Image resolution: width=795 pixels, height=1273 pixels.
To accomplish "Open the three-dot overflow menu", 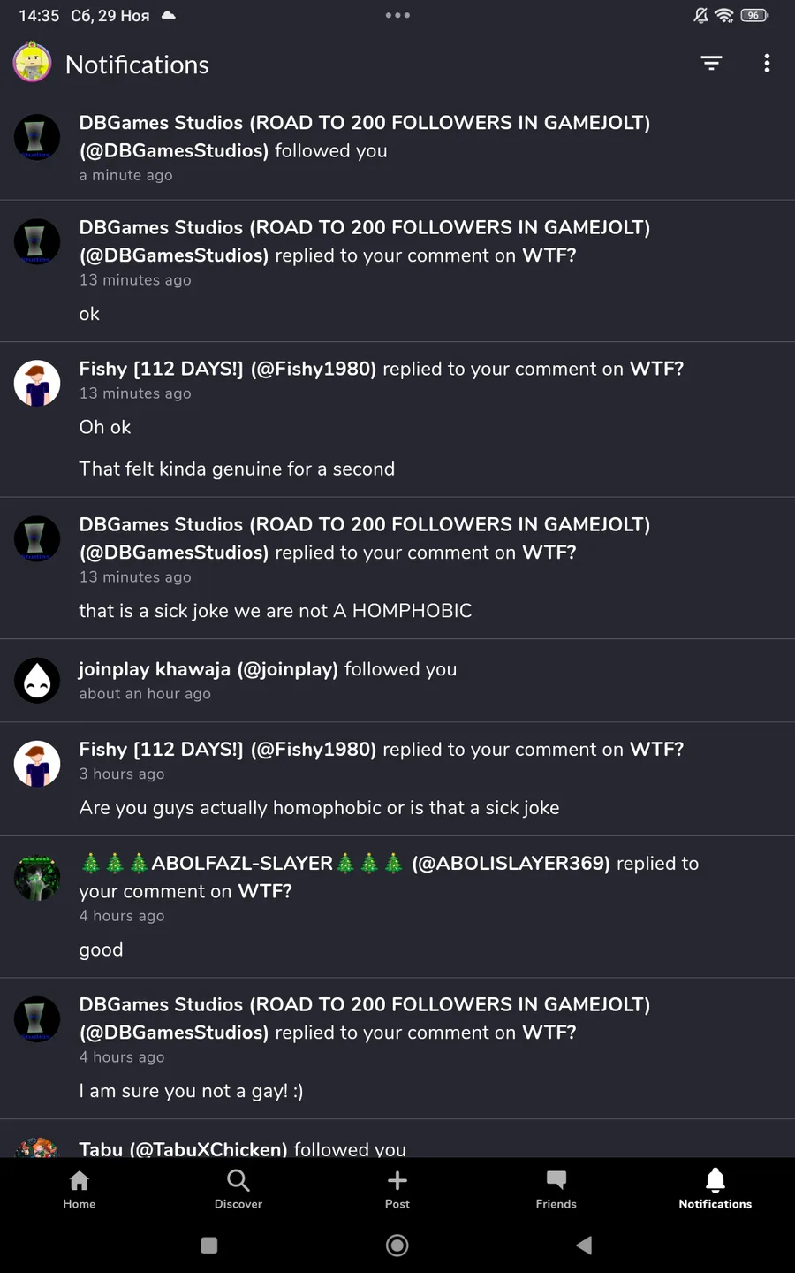I will pos(767,64).
